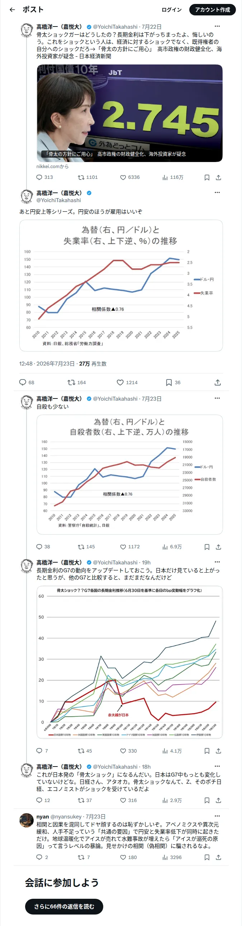Share the first post with the nikkei link
Viewport: 242px width, 926px height.
[x=218, y=177]
